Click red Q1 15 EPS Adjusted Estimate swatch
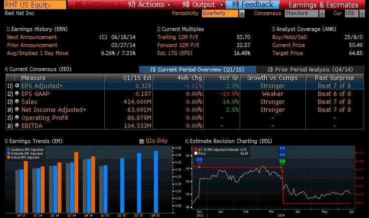This screenshot has height=218, width=369. tap(196, 149)
